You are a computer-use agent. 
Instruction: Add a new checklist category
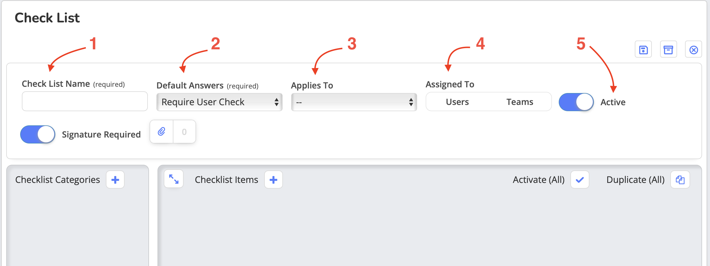[115, 180]
